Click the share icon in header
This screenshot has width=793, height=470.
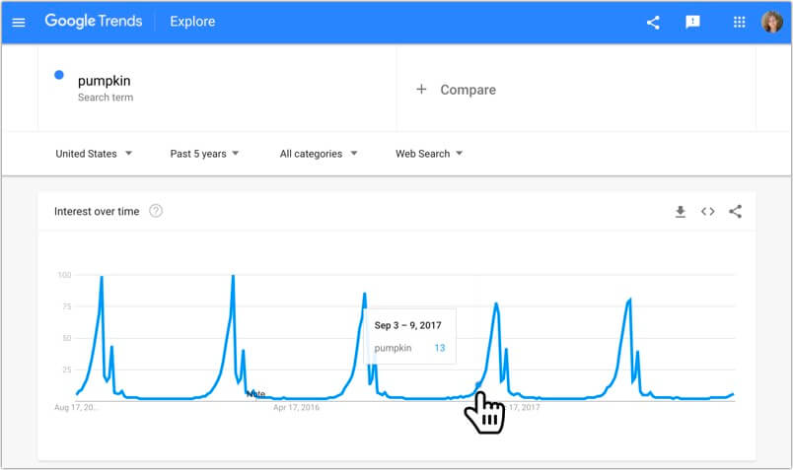click(653, 22)
